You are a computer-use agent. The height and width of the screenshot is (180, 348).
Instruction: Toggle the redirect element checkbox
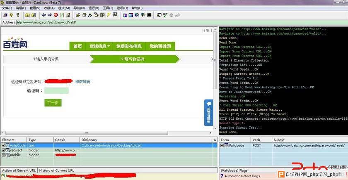[x=3, y=150]
